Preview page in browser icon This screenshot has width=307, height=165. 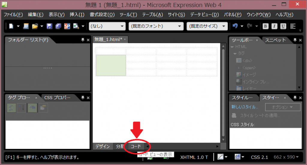pos(76,26)
